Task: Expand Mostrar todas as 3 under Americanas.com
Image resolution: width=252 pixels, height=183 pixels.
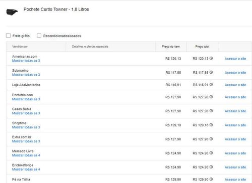Action: [26, 61]
